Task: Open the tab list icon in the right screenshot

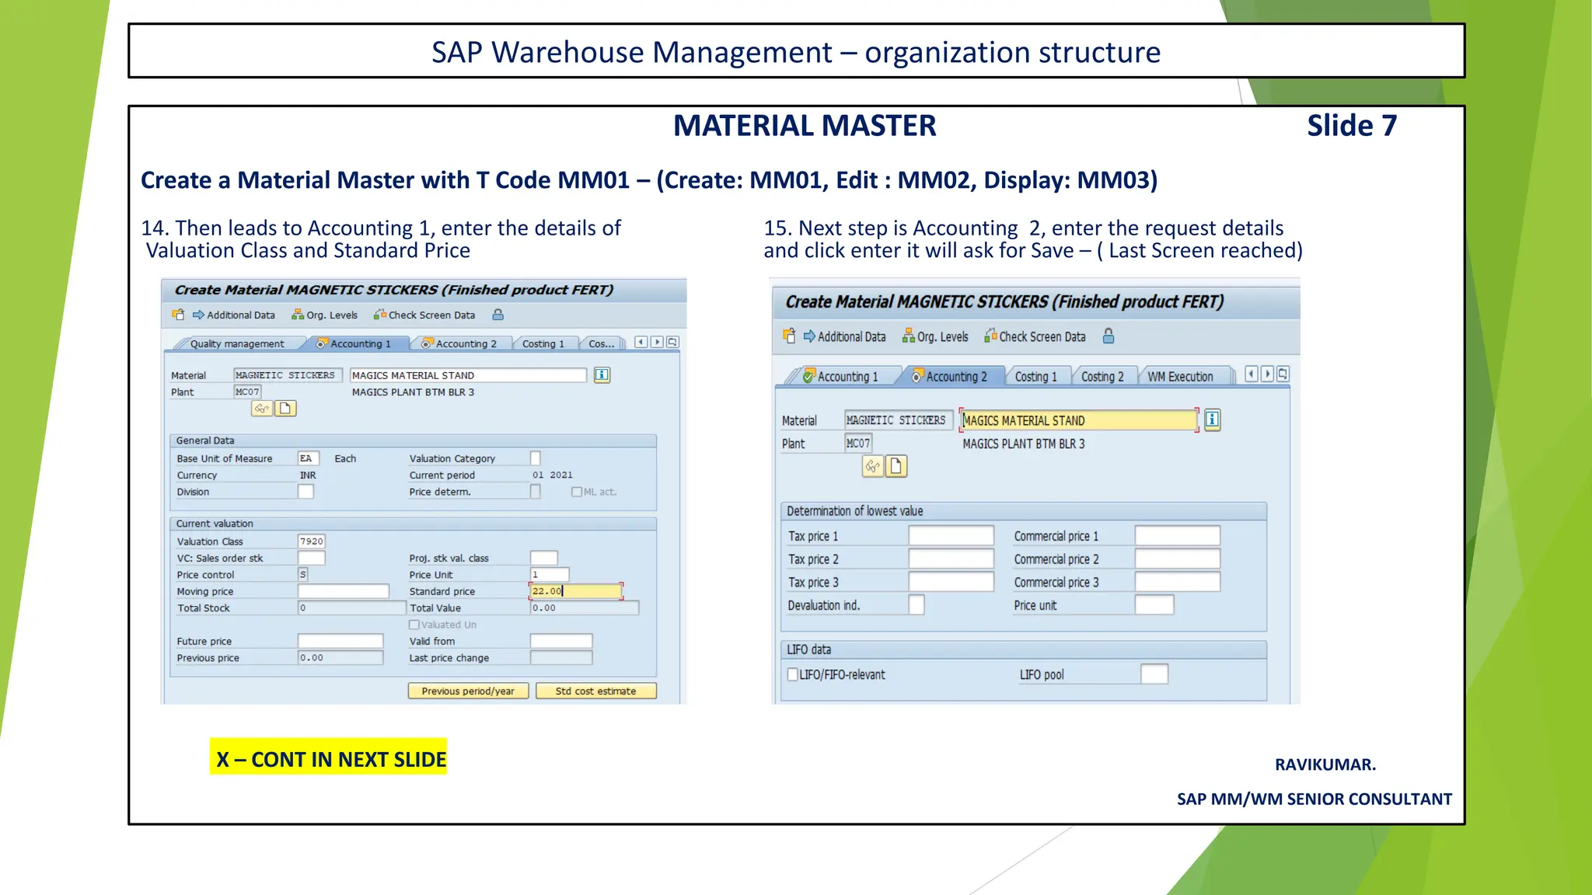Action: (x=1283, y=374)
